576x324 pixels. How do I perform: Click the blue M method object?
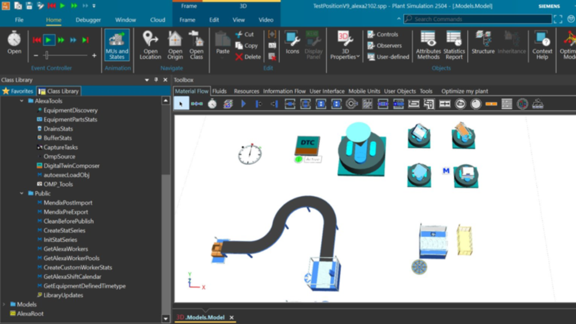446,171
